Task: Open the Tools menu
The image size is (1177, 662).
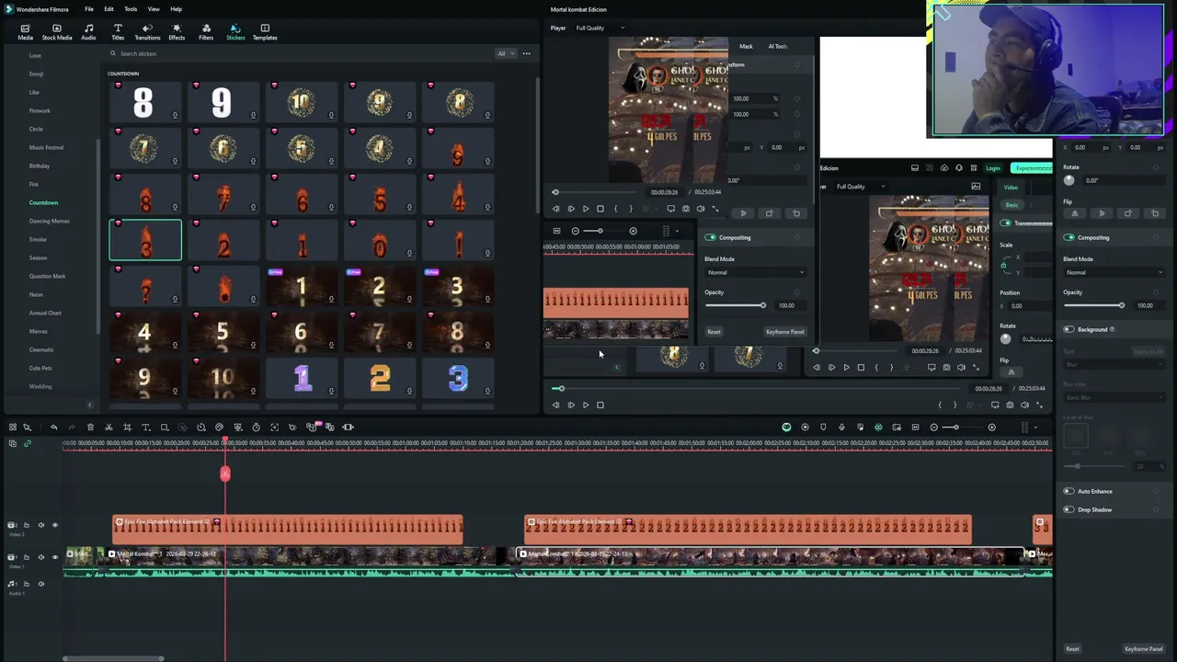Action: (131, 9)
